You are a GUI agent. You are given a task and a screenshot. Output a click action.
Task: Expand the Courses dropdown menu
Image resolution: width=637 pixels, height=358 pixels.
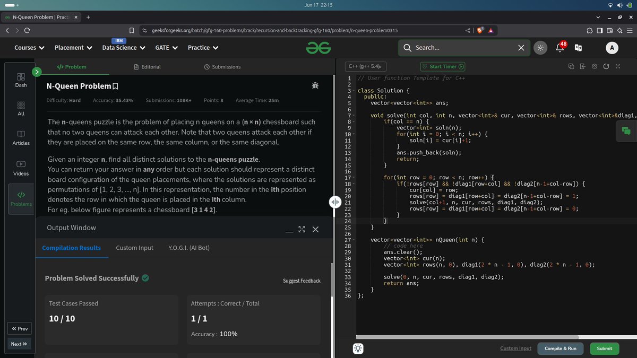[x=29, y=48]
